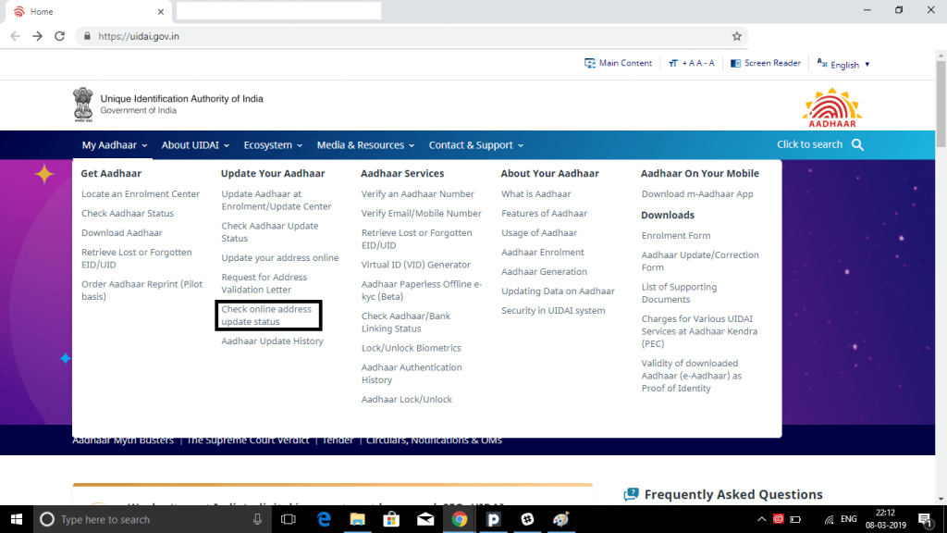Open the Contact & Support menu
This screenshot has width=947, height=533.
click(x=475, y=144)
